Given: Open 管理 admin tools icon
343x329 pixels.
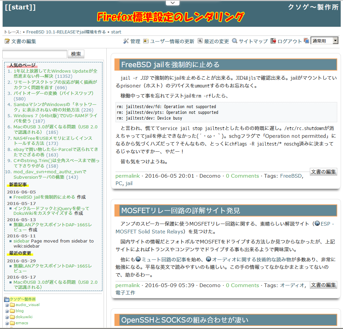Looking at the screenshot, I should pyautogui.click(x=126, y=41).
